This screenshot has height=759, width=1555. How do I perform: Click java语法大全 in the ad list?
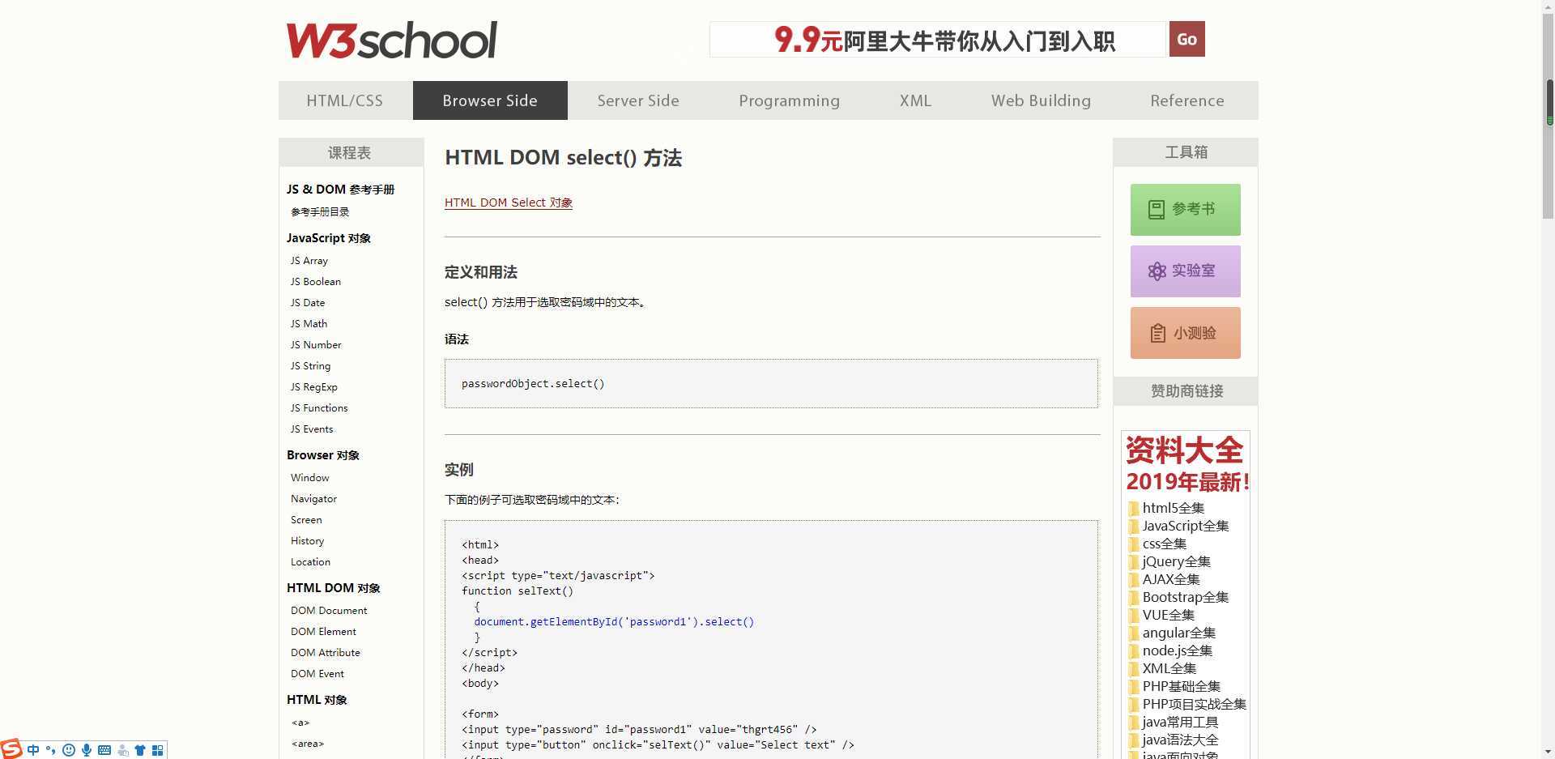click(1180, 740)
